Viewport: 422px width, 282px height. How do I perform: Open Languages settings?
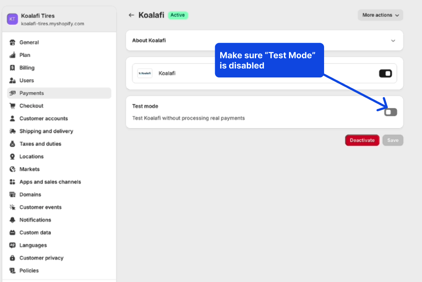[x=59, y=245]
